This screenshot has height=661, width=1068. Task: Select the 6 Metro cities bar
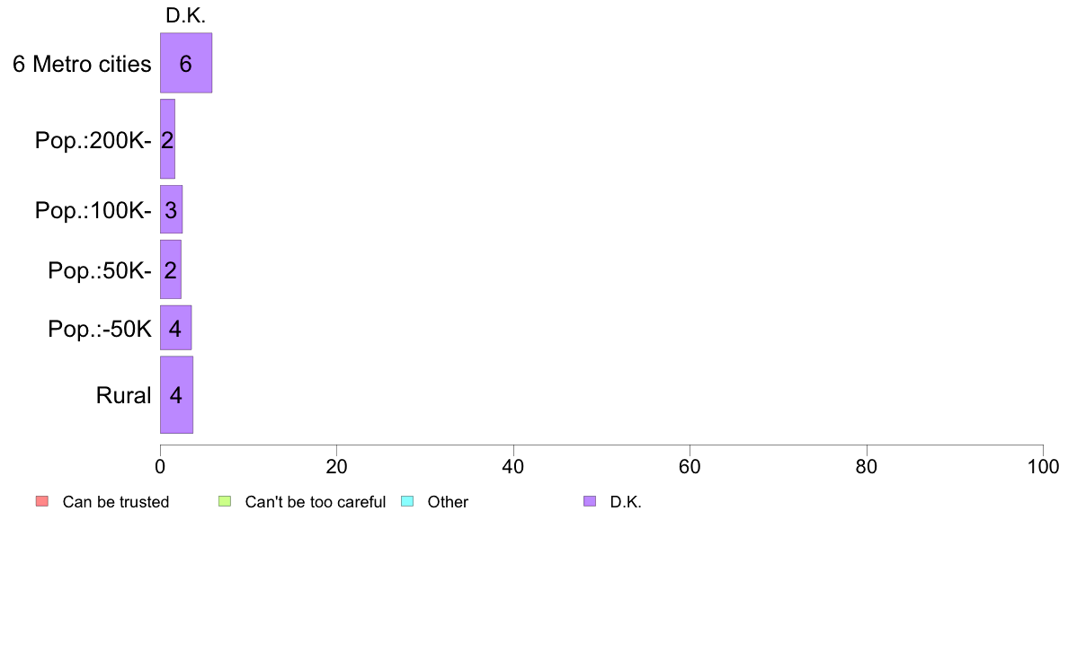[x=186, y=63]
